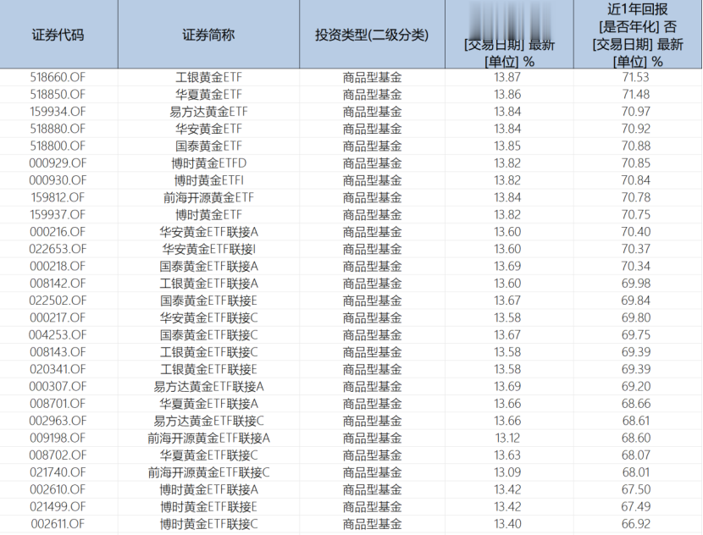
Task: Click fund code 518800.OF
Action: pos(58,146)
